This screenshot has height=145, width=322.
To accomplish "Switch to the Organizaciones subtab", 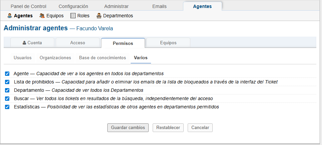I will pos(55,58).
